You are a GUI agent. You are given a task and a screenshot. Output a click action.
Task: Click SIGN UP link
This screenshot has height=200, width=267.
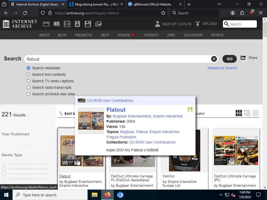(169, 24)
